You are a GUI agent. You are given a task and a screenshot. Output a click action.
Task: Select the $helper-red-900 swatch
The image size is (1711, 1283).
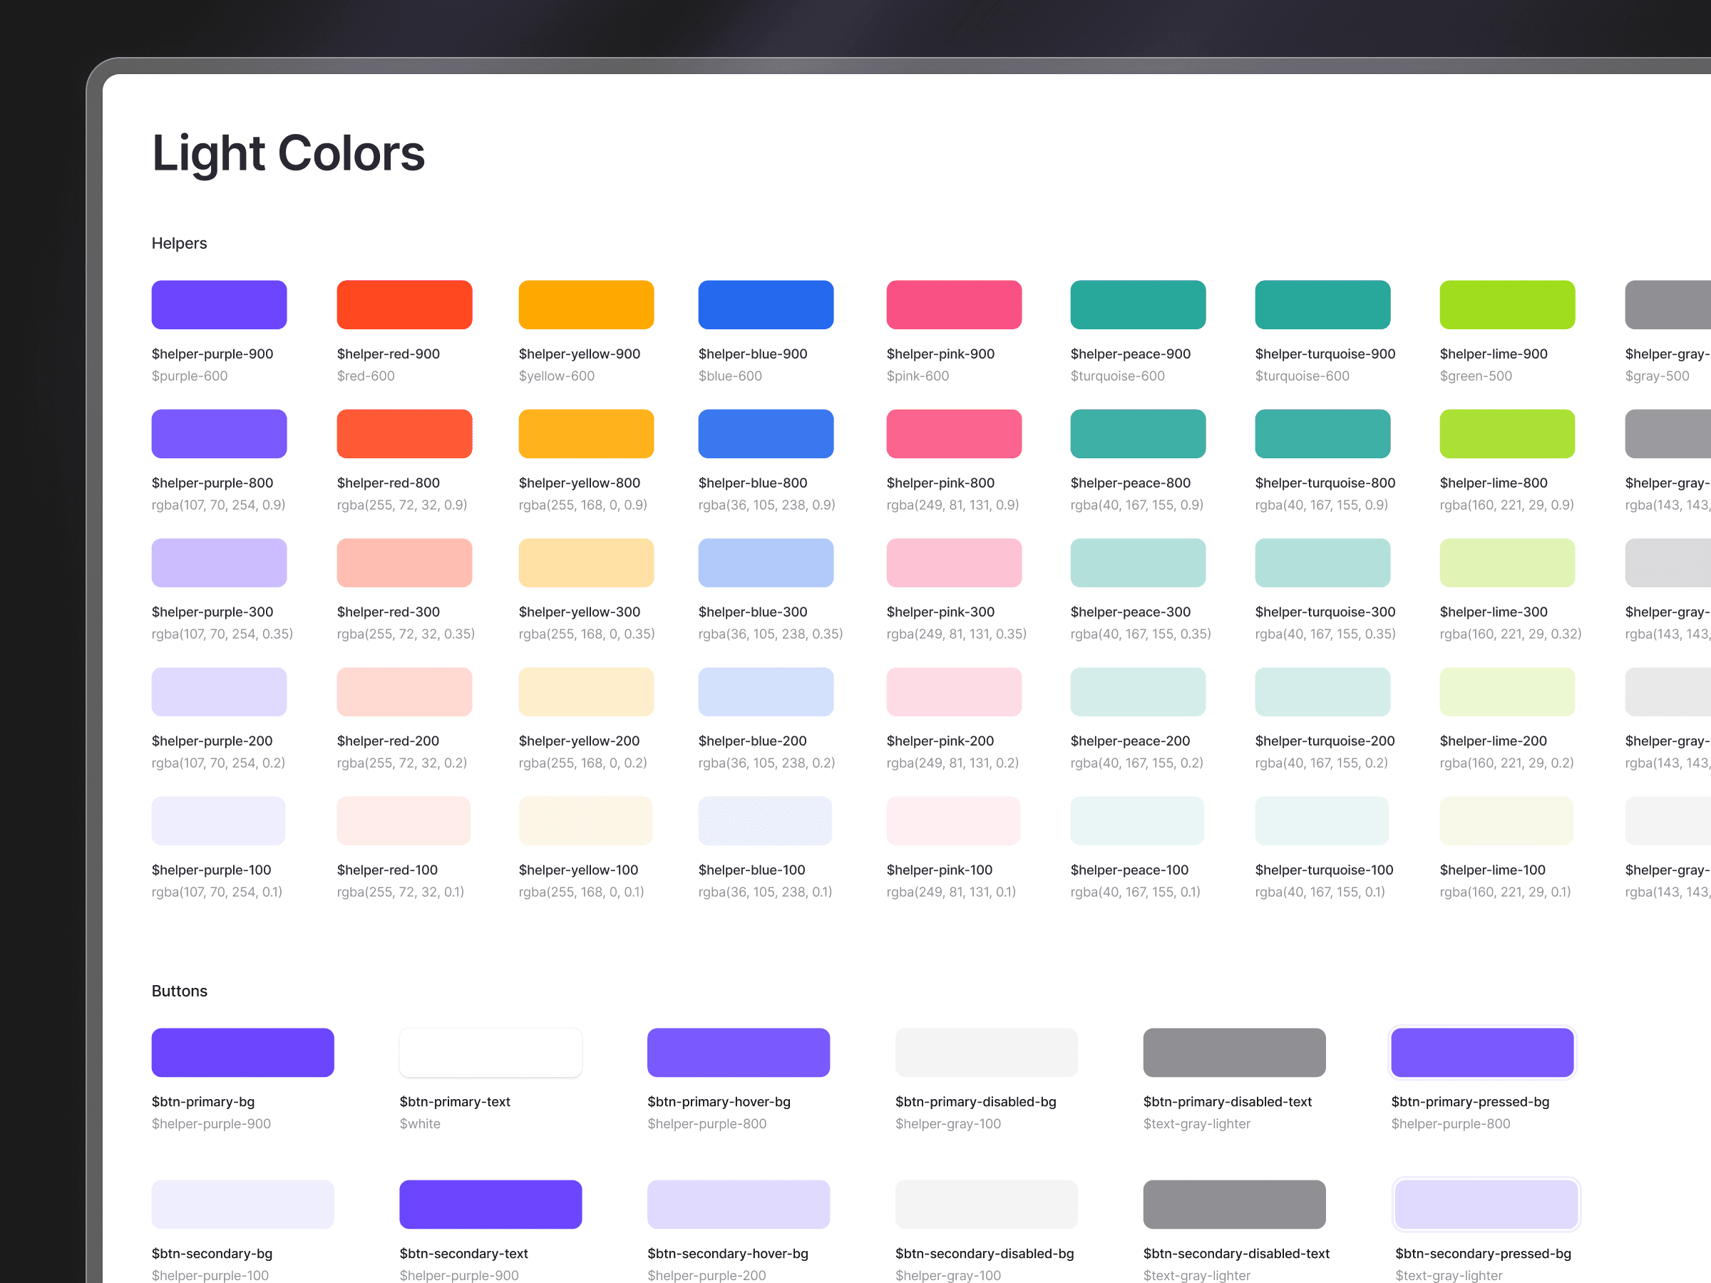pyautogui.click(x=404, y=304)
